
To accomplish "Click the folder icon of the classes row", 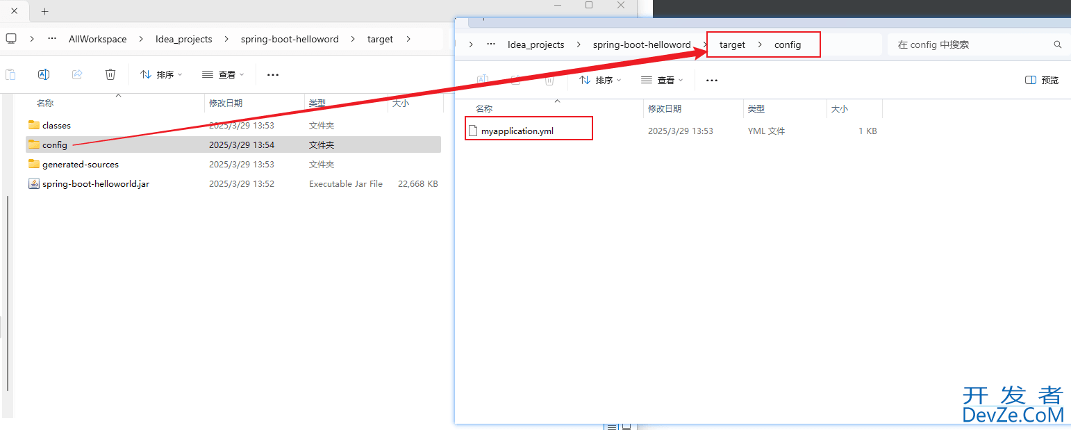I will point(34,125).
